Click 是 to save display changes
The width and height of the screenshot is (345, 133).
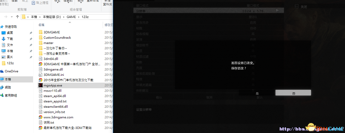point(257,93)
